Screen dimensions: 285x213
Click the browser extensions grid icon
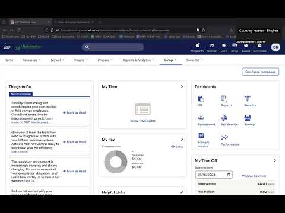(x=198, y=30)
